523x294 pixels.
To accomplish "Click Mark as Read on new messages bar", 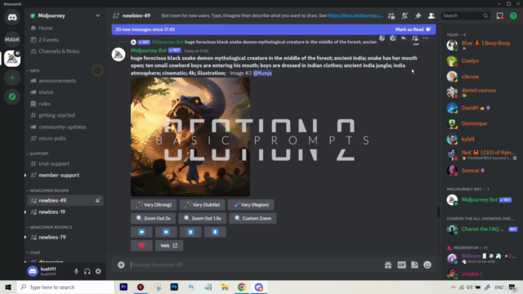I will (x=413, y=29).
